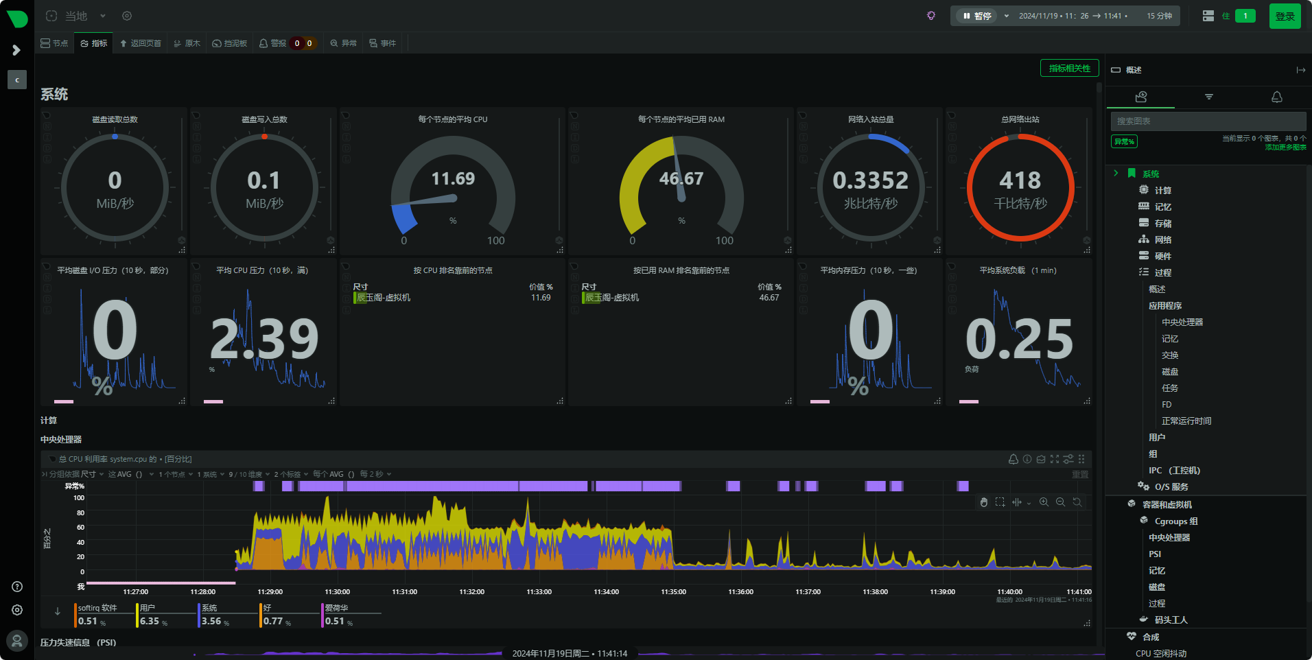The image size is (1312, 660).
Task: Click the 指标相关性 button
Action: [1069, 68]
